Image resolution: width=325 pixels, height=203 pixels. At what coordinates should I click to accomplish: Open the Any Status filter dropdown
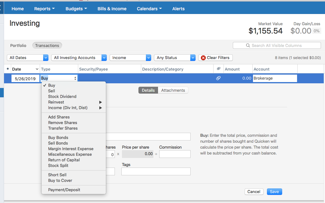[175, 58]
